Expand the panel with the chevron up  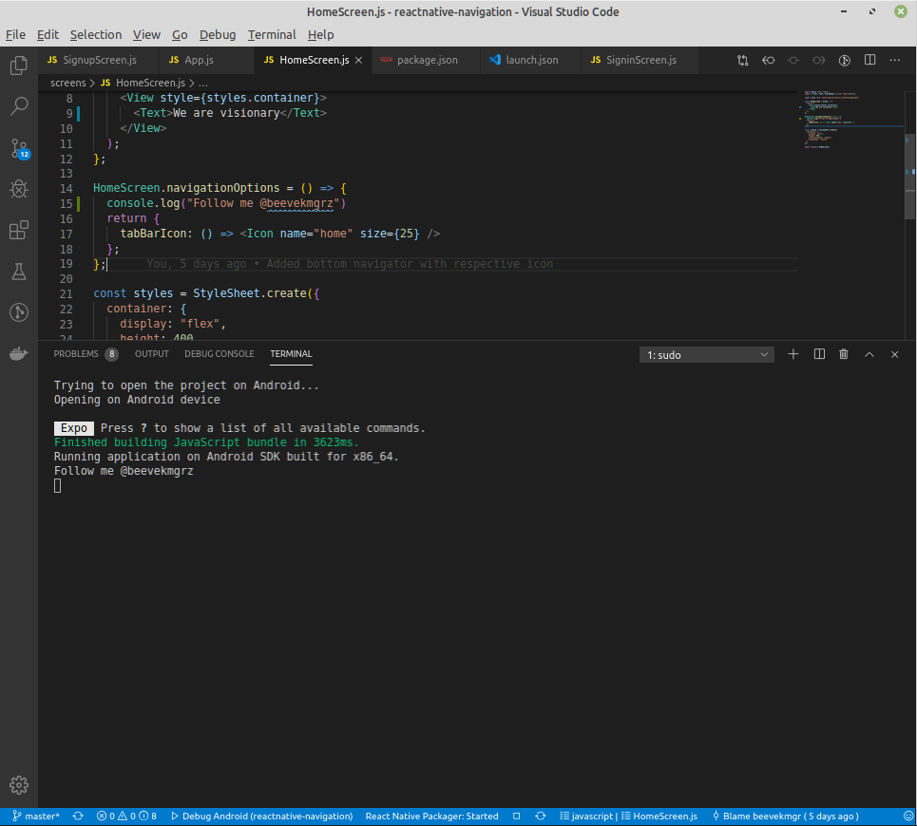[869, 353]
